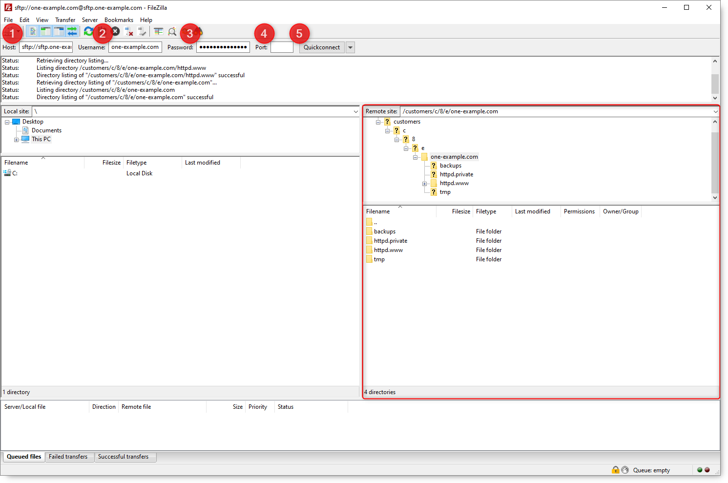Click the encrypted connection lock icon
Screen dimensions: 728x483
point(615,469)
